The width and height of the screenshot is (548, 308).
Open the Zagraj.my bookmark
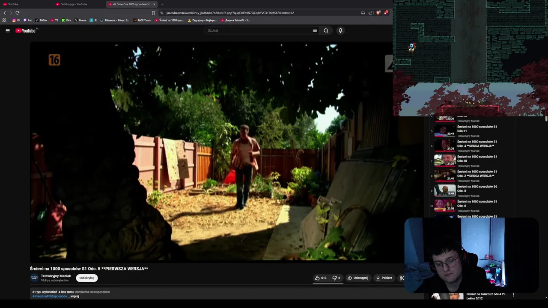pyautogui.click(x=202, y=20)
